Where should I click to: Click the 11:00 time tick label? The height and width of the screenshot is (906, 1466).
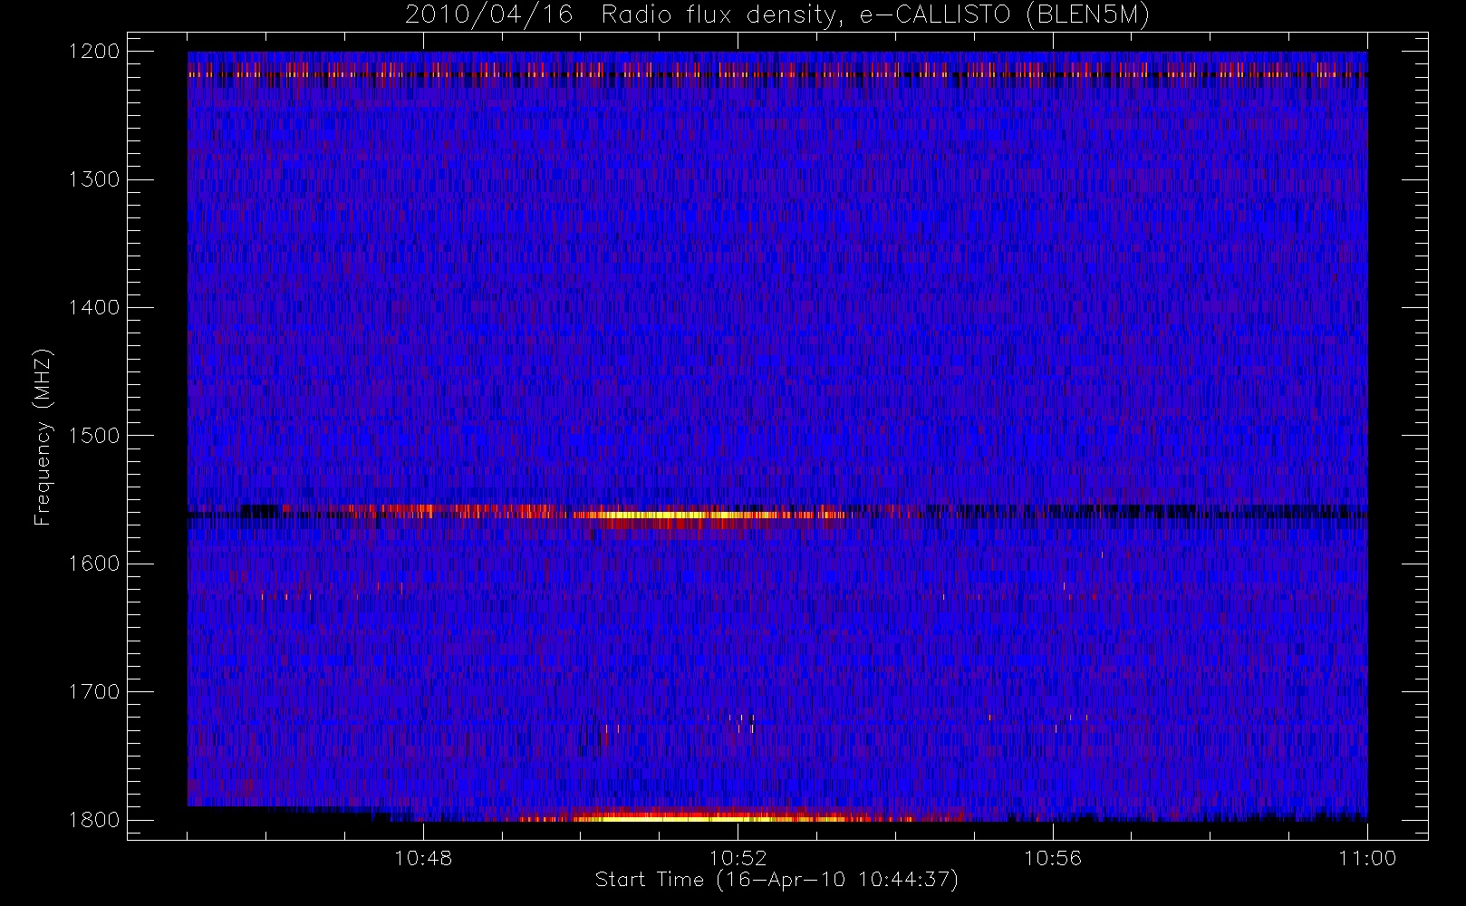(x=1367, y=858)
